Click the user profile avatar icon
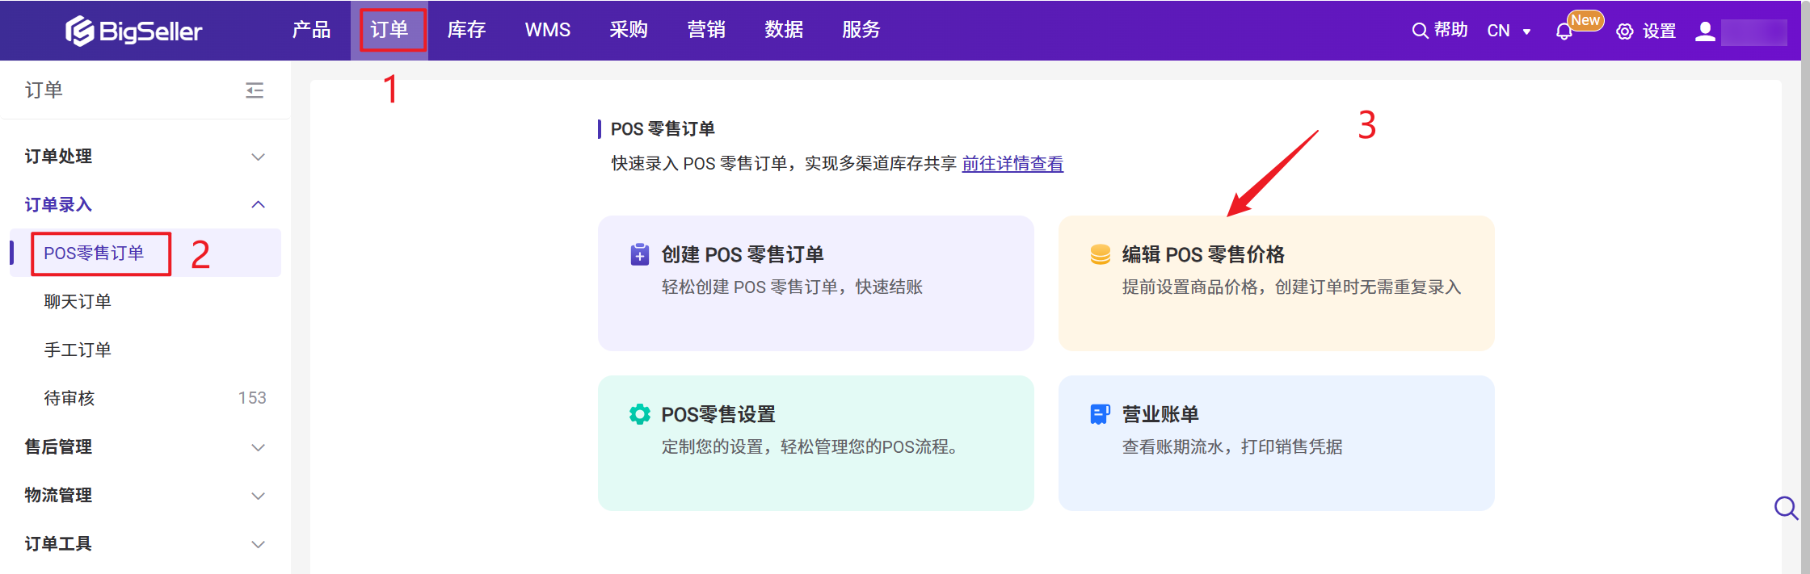 [1705, 31]
